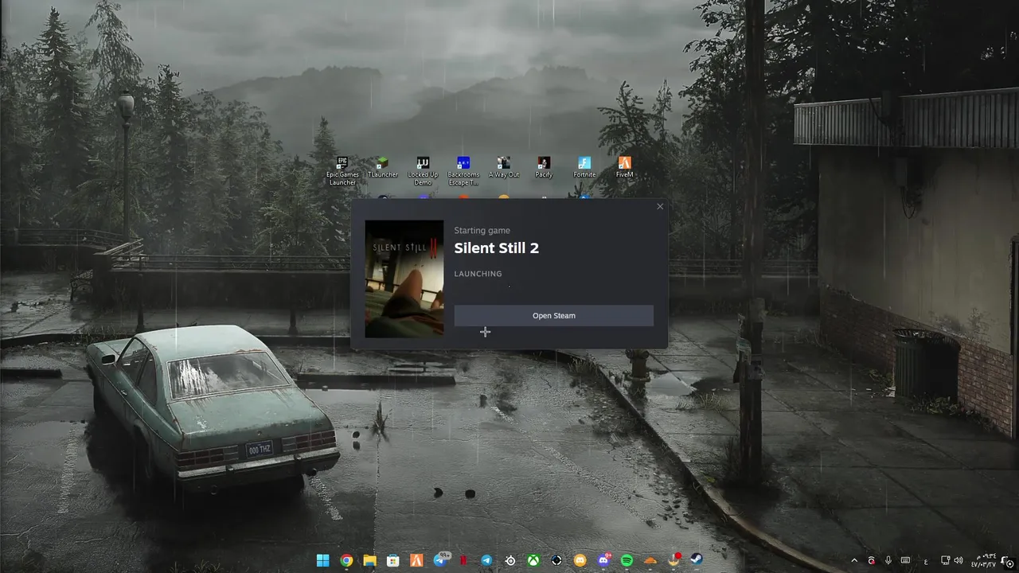Select the Fortnite desktop icon
This screenshot has width=1019, height=573.
[x=584, y=167]
